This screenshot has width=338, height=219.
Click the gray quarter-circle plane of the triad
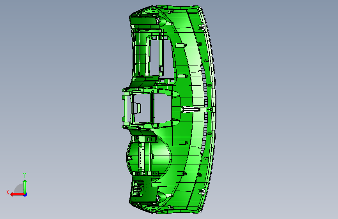pos(19,188)
